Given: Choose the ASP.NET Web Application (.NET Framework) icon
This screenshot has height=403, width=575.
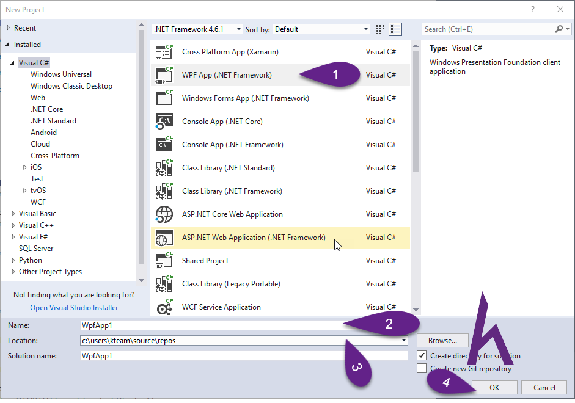Looking at the screenshot, I should click(x=164, y=238).
